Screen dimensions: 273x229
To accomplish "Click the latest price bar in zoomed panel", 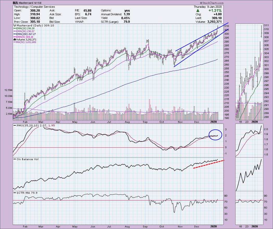I will coord(261,31).
